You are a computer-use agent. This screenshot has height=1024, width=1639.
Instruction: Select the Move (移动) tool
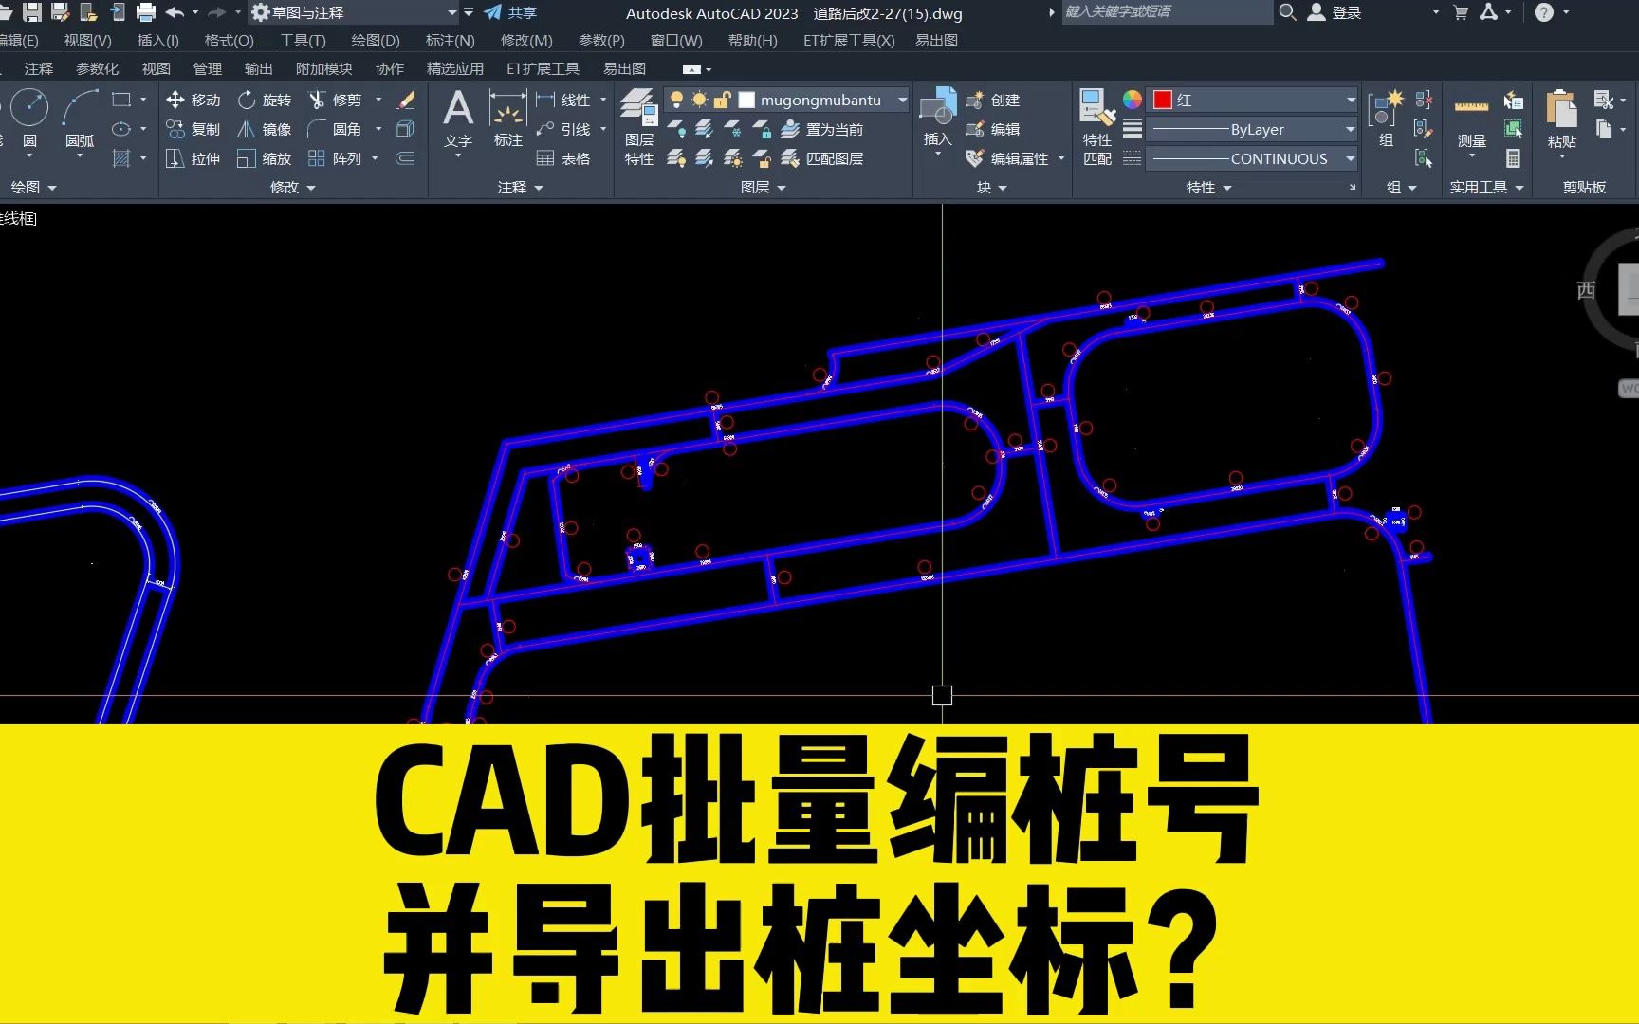point(193,100)
